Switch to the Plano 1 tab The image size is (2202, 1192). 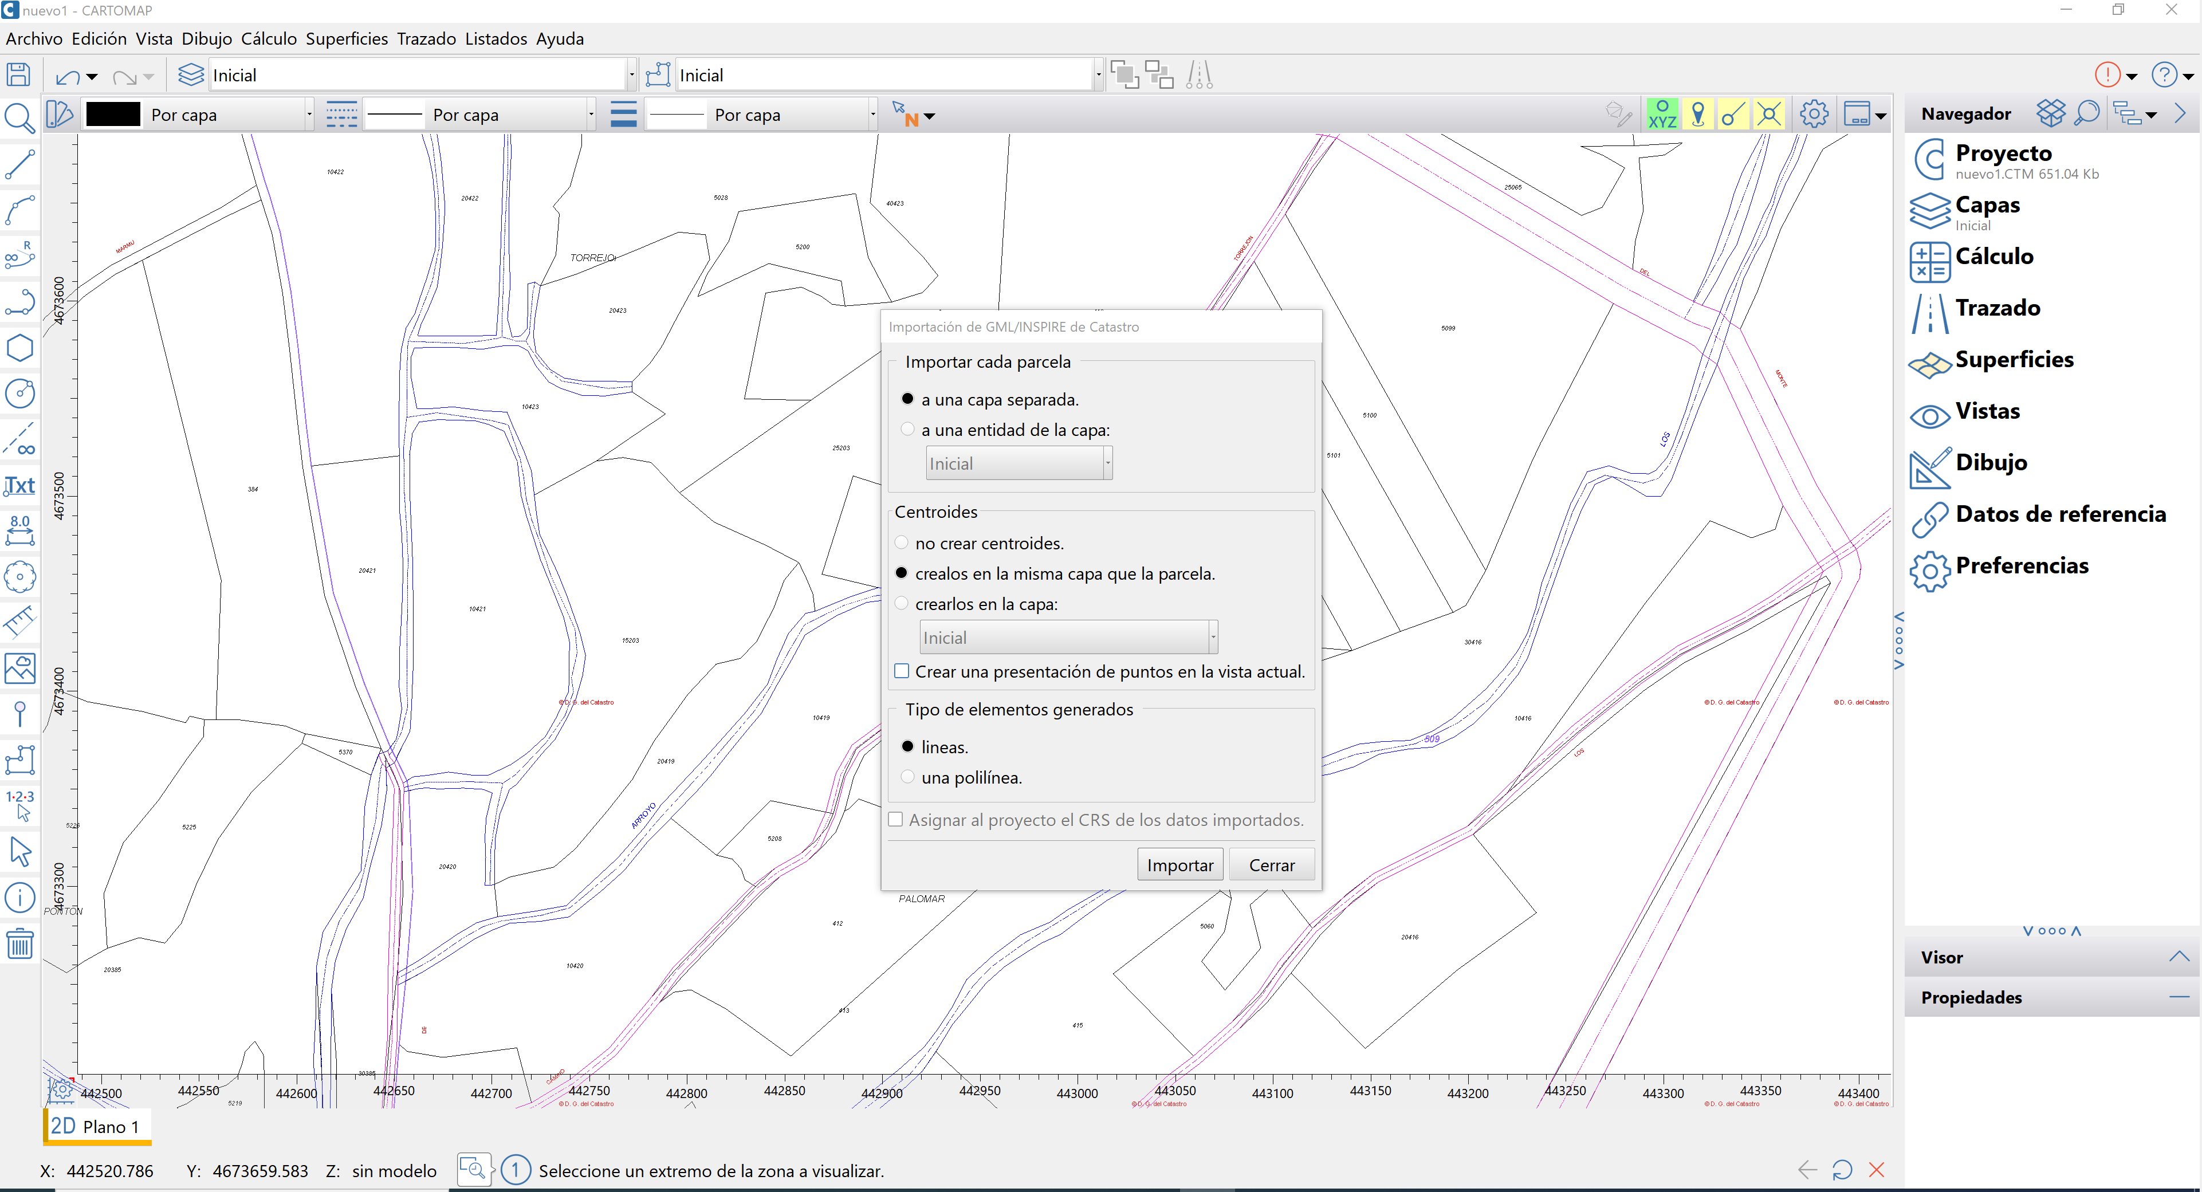pos(97,1126)
